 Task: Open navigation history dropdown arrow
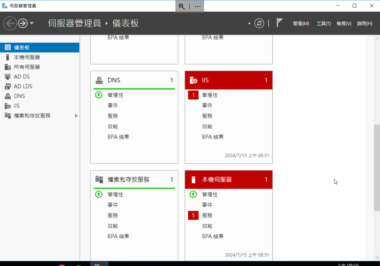[32, 23]
